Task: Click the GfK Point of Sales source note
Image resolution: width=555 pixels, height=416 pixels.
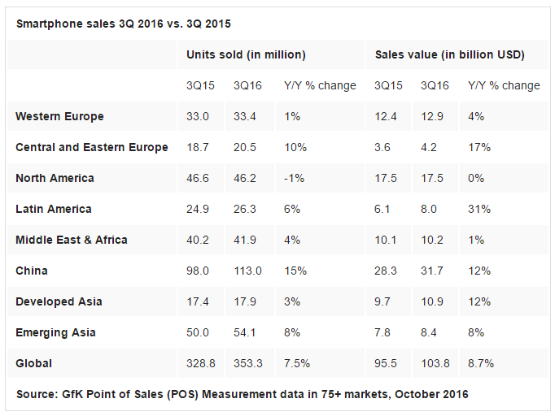Action: pos(242,394)
